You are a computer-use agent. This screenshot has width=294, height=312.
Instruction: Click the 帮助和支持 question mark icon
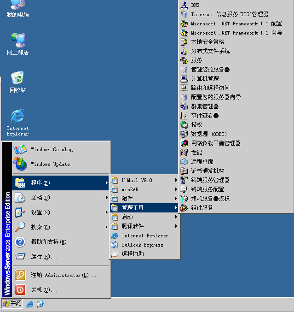click(20, 242)
